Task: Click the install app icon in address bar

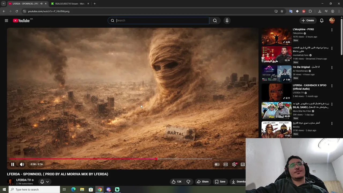Action: click(276, 11)
